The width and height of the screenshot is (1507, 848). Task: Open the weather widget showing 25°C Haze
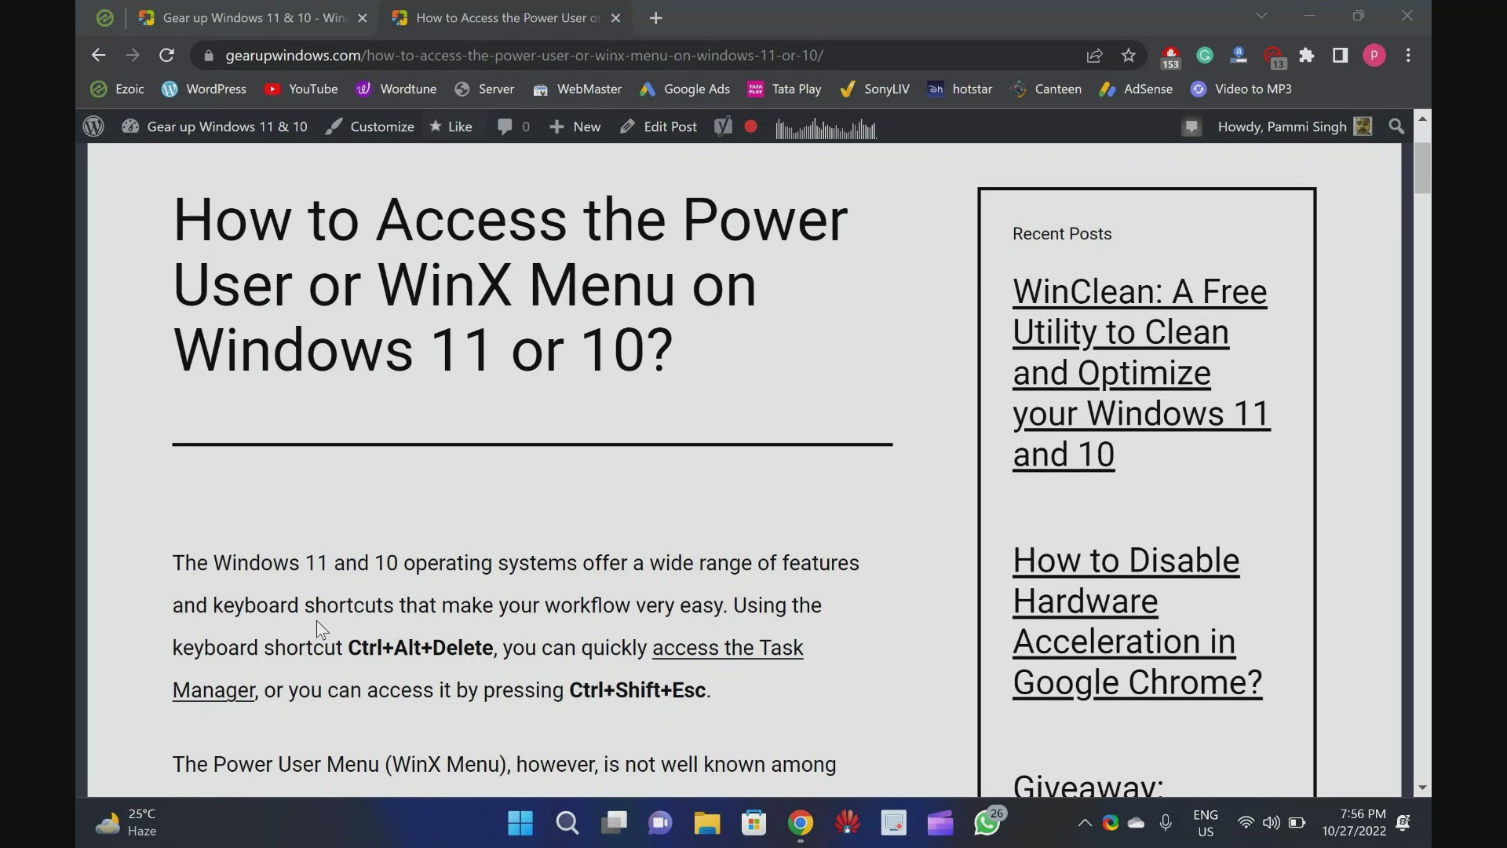point(126,823)
